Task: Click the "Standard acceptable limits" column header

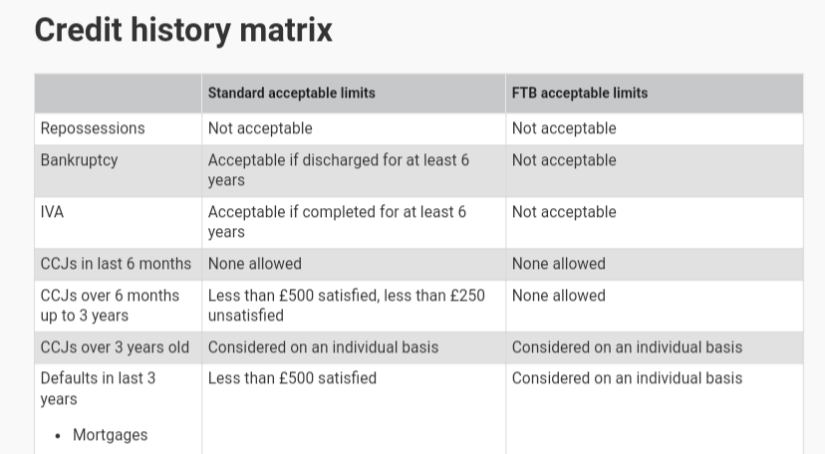Action: [x=291, y=93]
